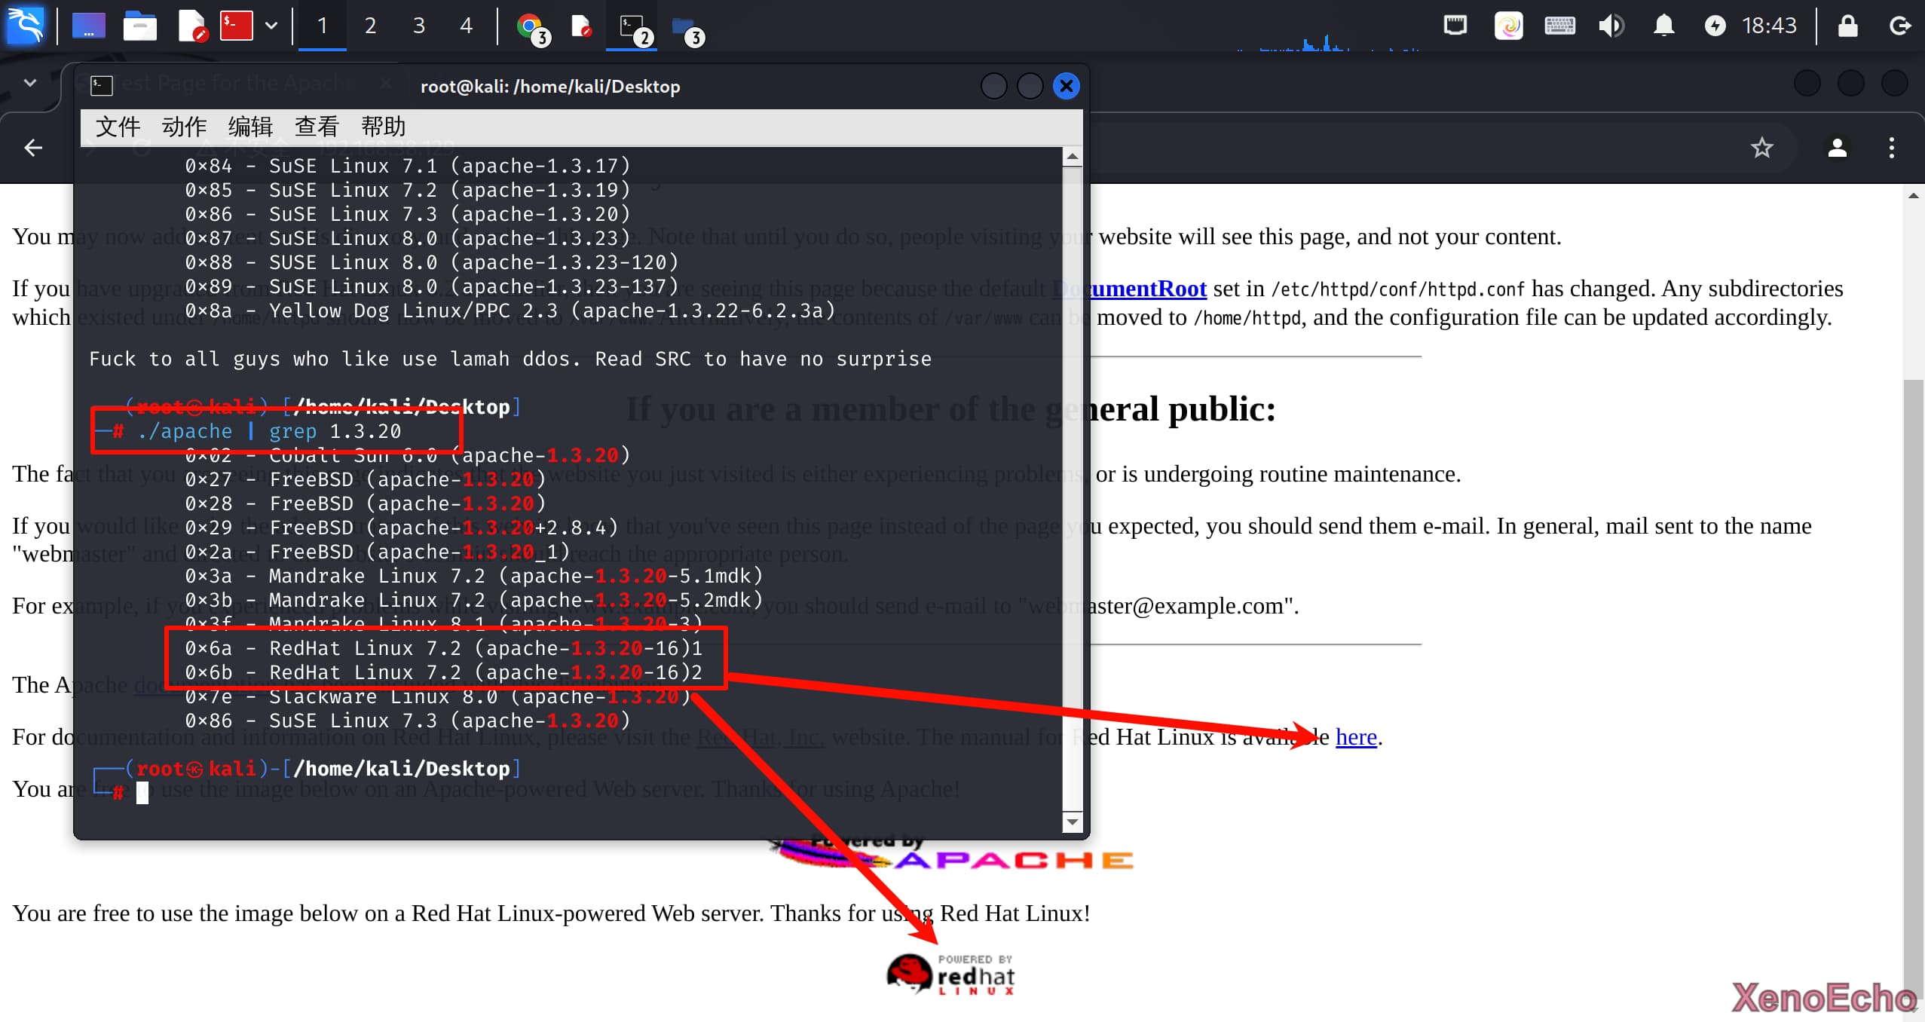Open the 文件 menu in terminal
Image resolution: width=1925 pixels, height=1022 pixels.
pyautogui.click(x=118, y=127)
